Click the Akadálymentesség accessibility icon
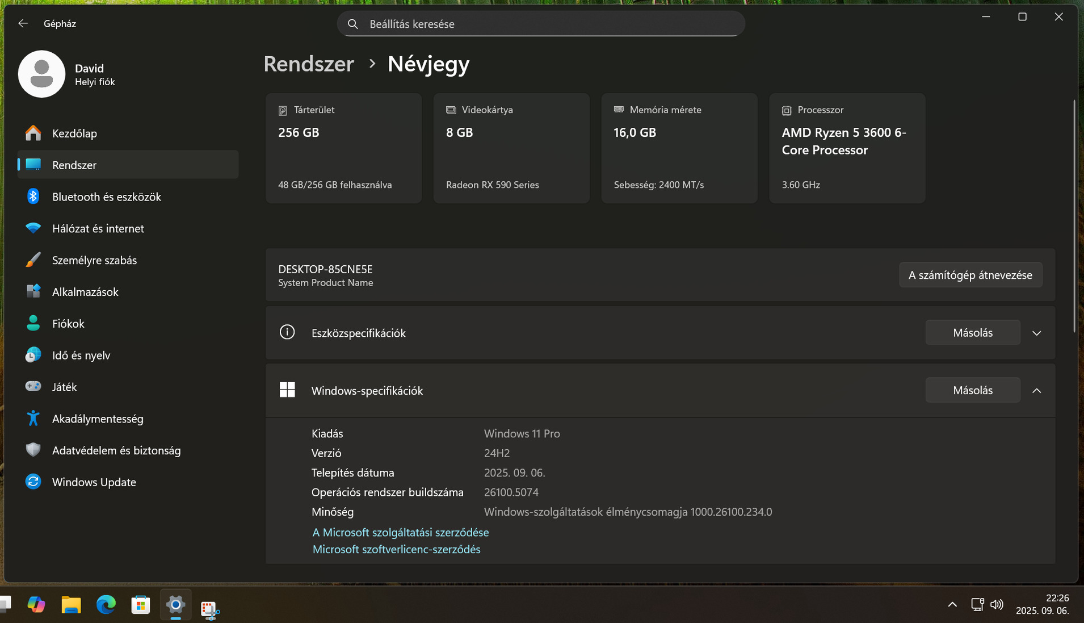Screen dimensions: 1084x623 click(x=33, y=419)
